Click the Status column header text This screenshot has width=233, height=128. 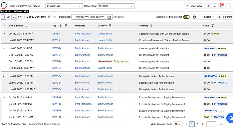206,26
